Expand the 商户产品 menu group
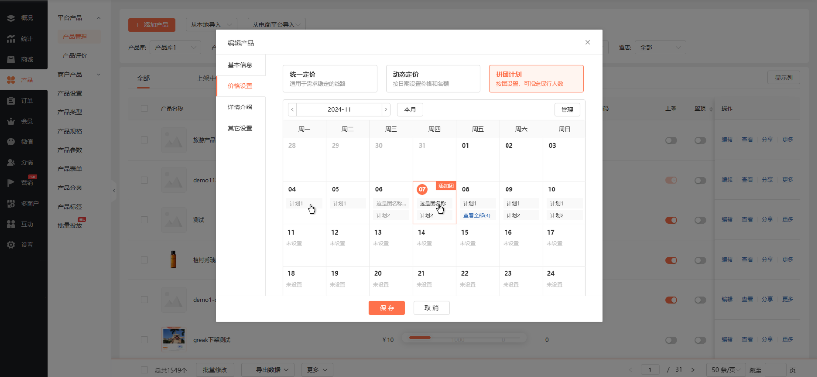 tap(79, 75)
